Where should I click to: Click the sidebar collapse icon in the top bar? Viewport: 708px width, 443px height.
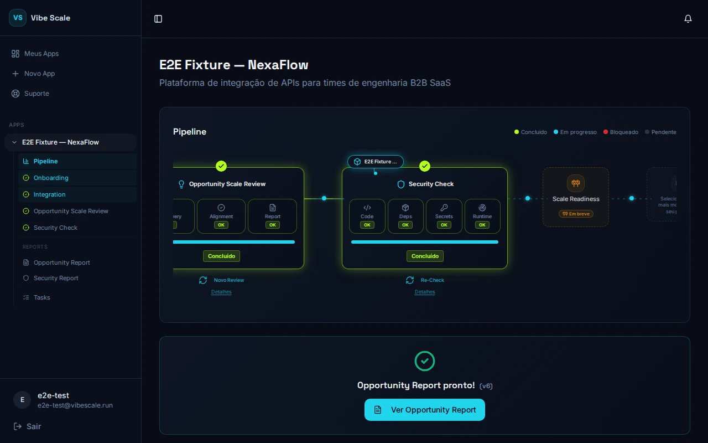[x=158, y=18]
